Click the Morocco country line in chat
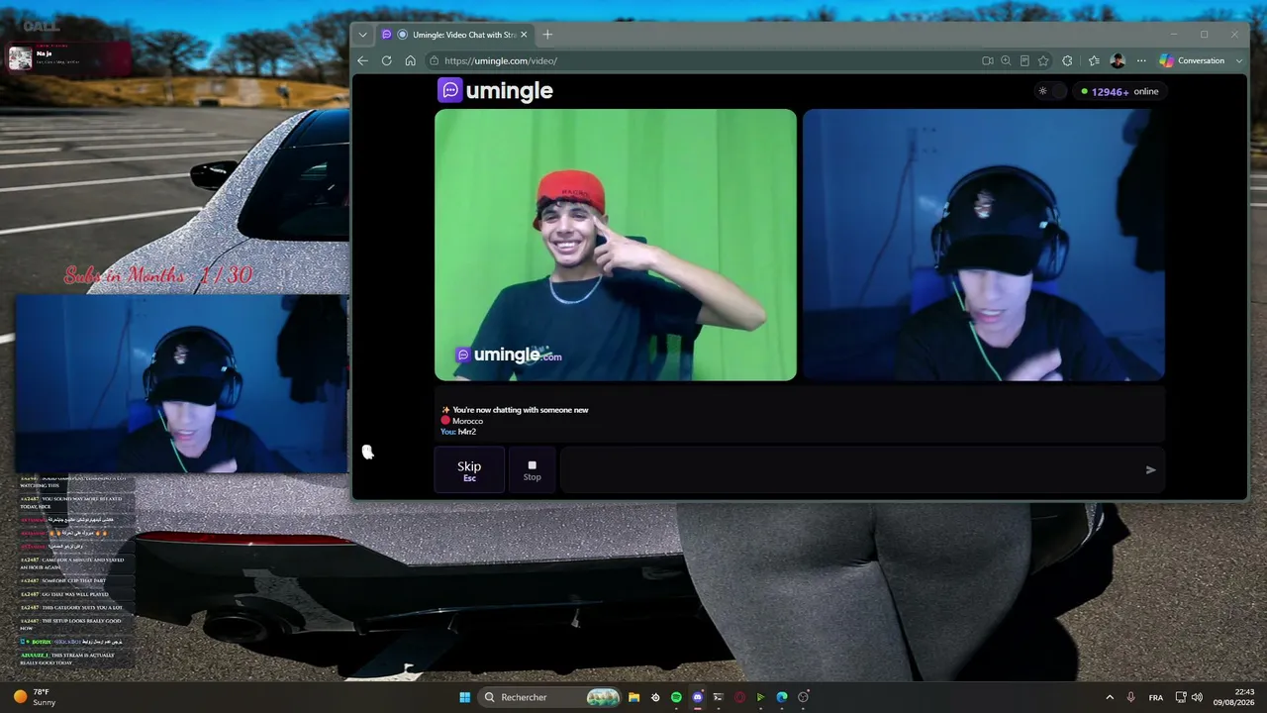 coord(462,421)
